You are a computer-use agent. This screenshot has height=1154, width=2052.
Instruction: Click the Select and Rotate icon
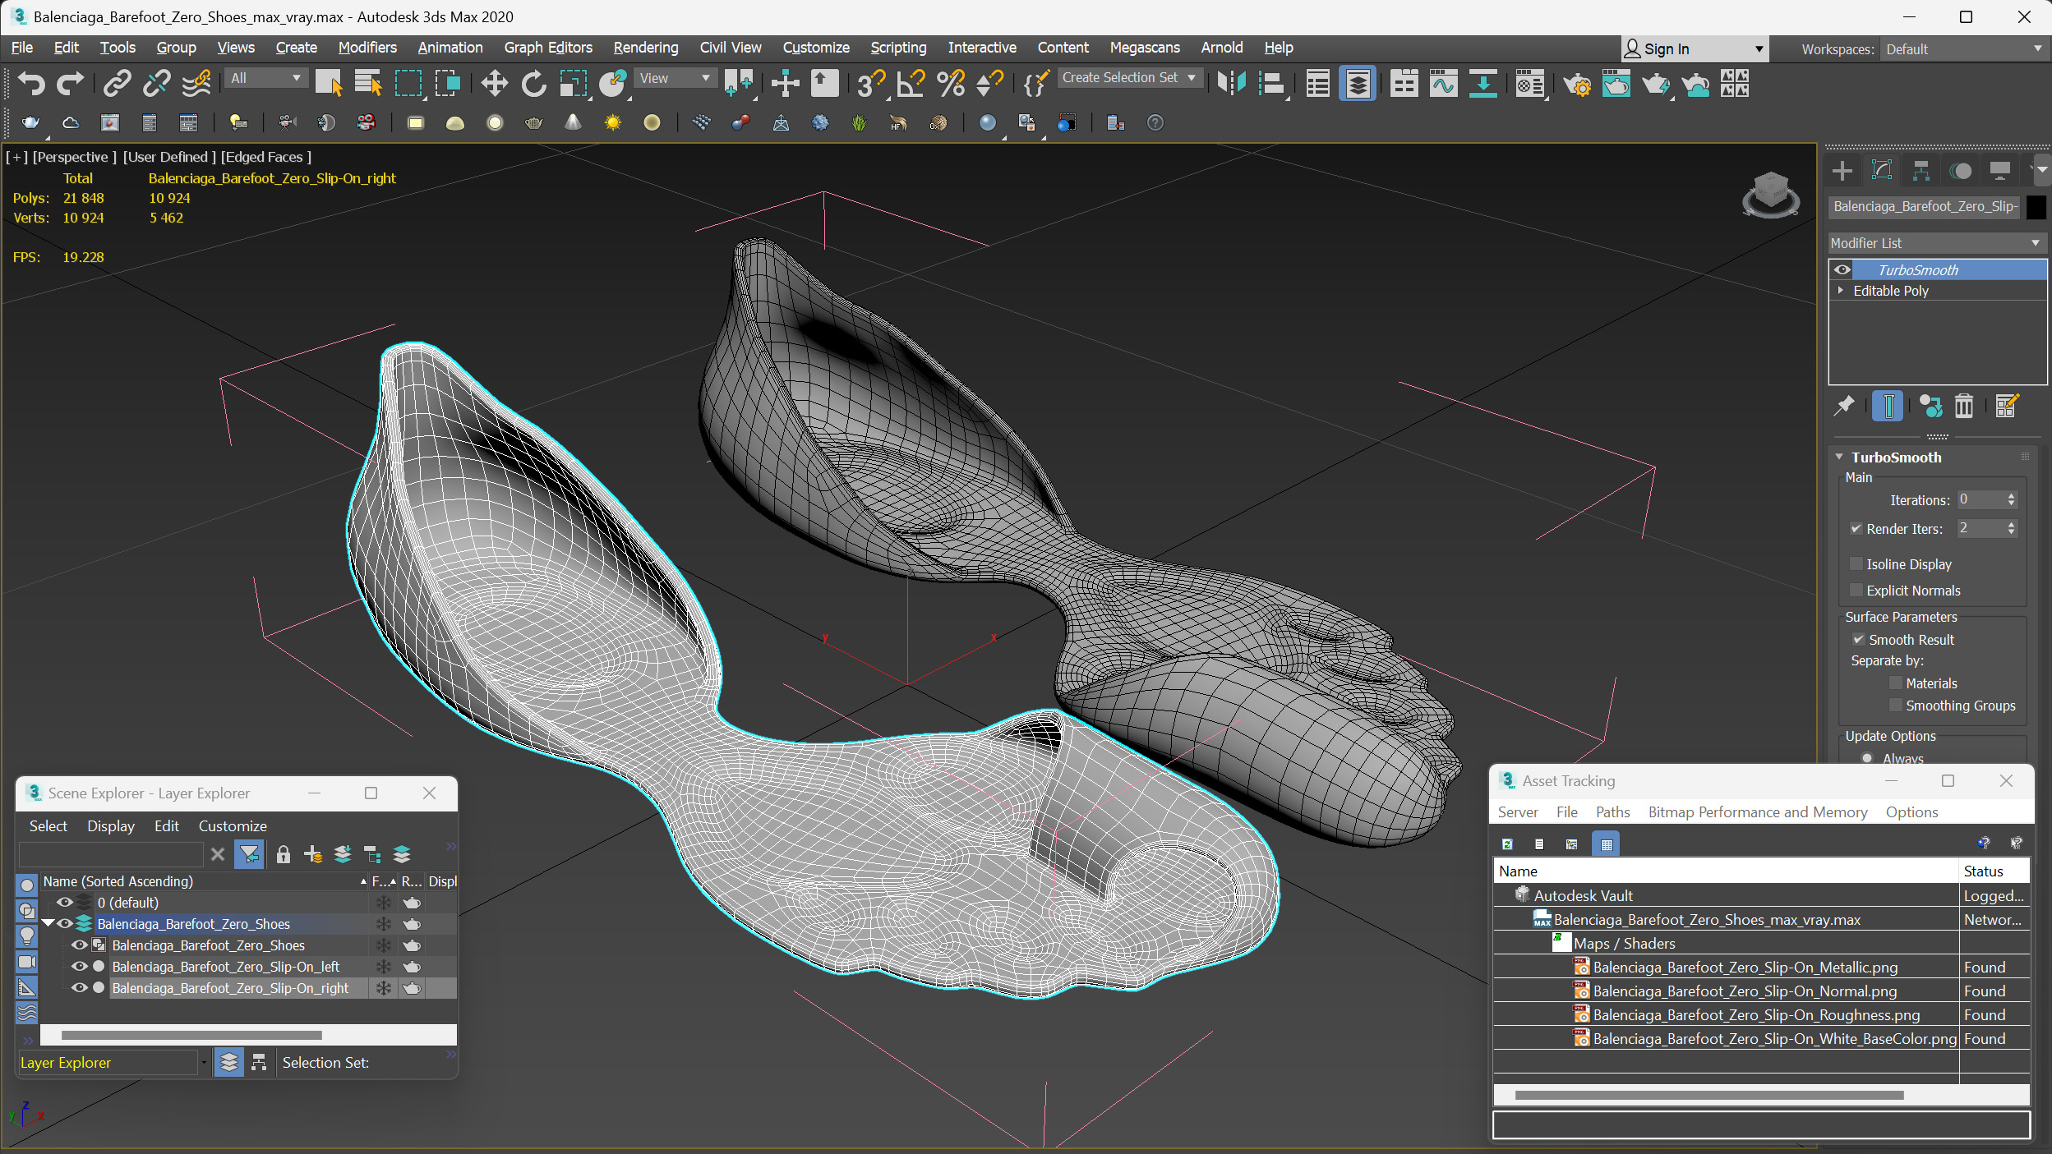(x=532, y=83)
